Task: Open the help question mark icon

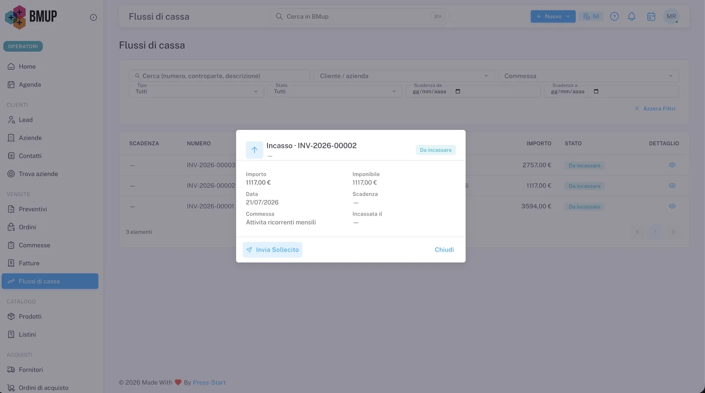Action: [614, 16]
